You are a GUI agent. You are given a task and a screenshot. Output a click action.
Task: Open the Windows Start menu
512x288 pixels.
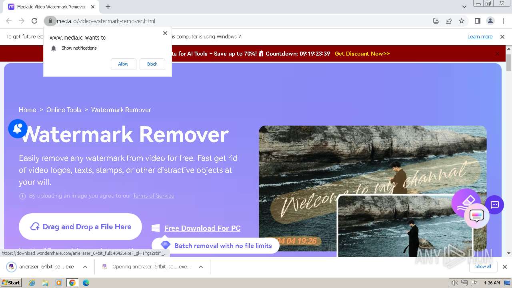pyautogui.click(x=11, y=282)
